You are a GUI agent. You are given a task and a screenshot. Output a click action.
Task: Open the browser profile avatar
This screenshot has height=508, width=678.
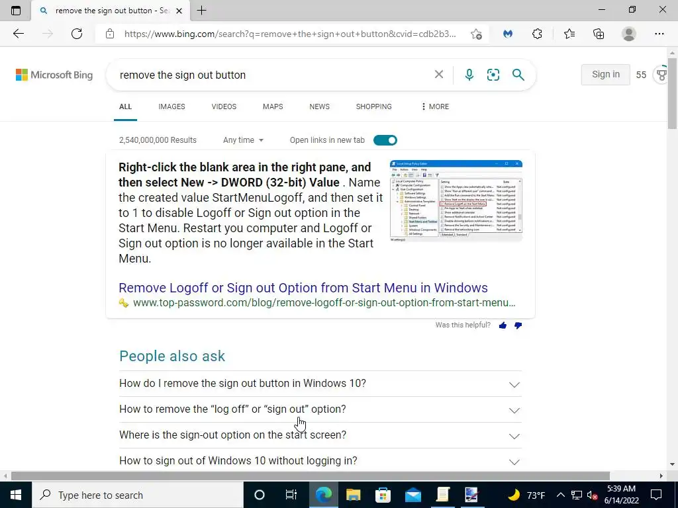[629, 34]
